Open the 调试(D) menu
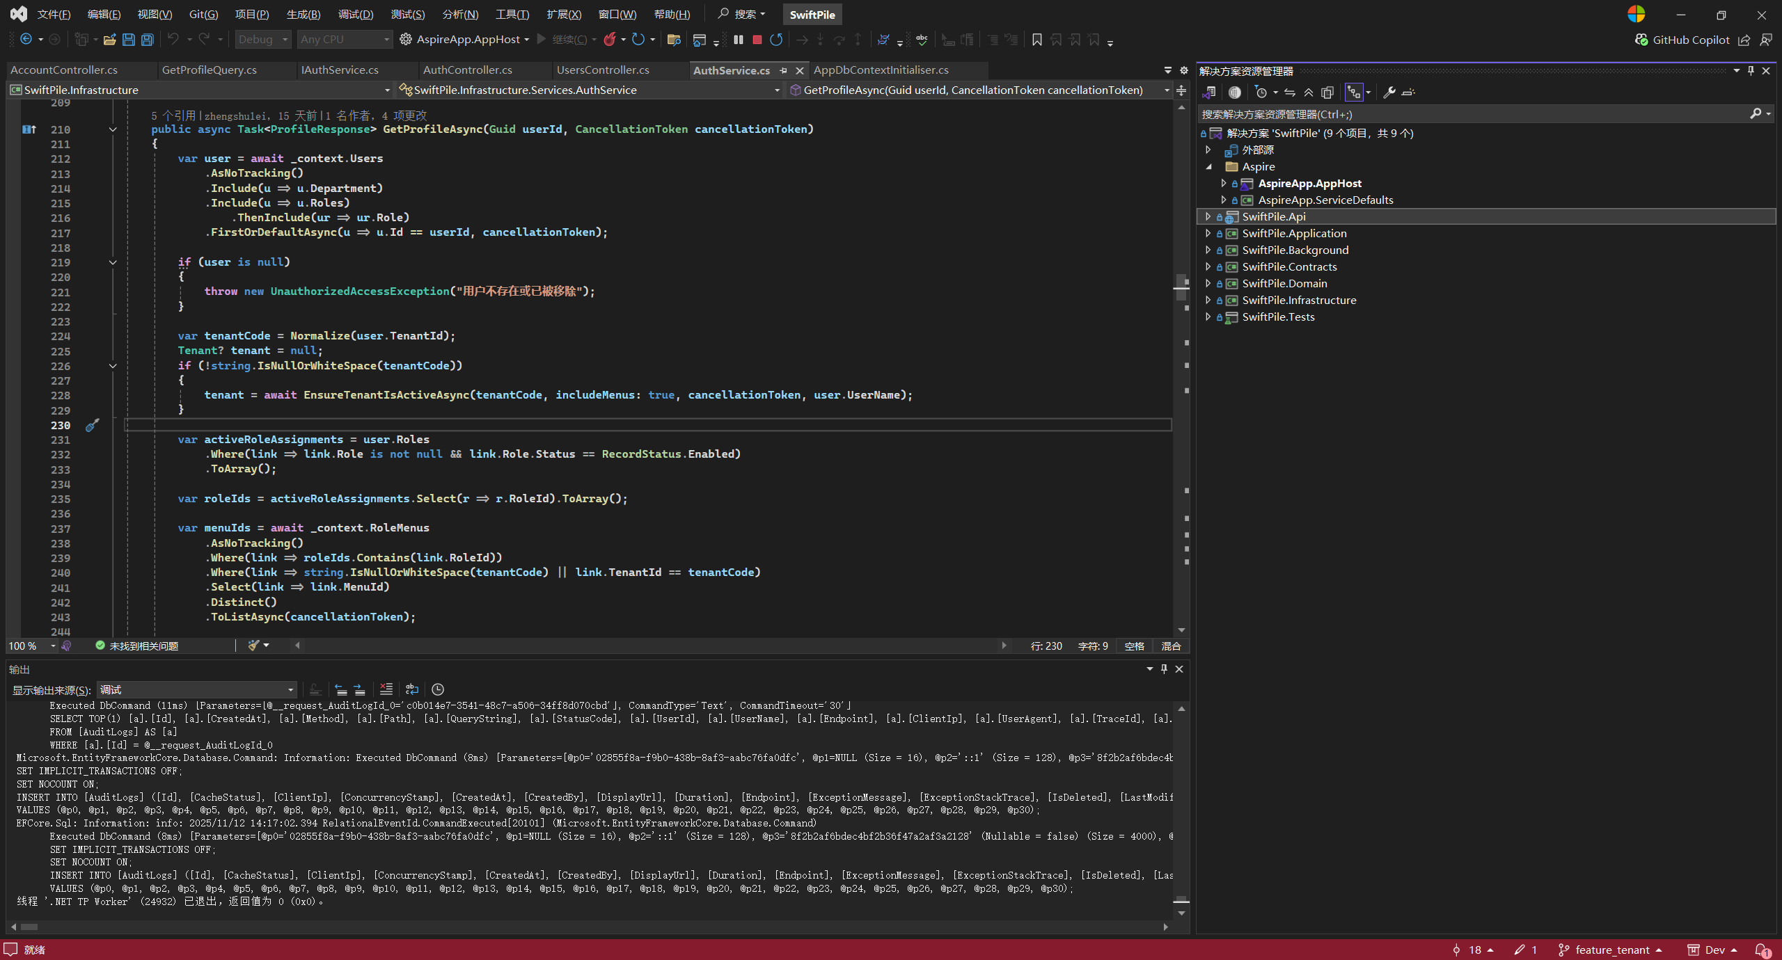1782x960 pixels. [x=355, y=14]
